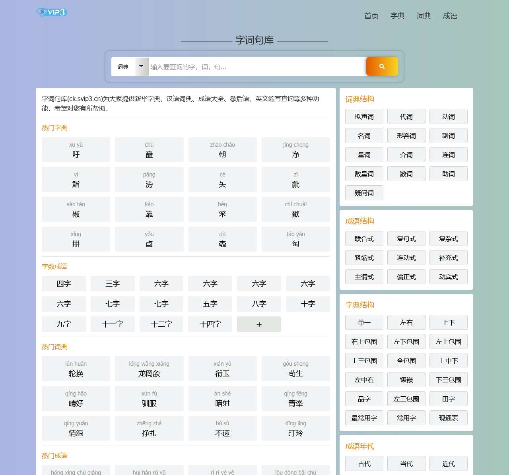Open the 现通表 entry in 字典结构
The image size is (509, 475).
448,418
